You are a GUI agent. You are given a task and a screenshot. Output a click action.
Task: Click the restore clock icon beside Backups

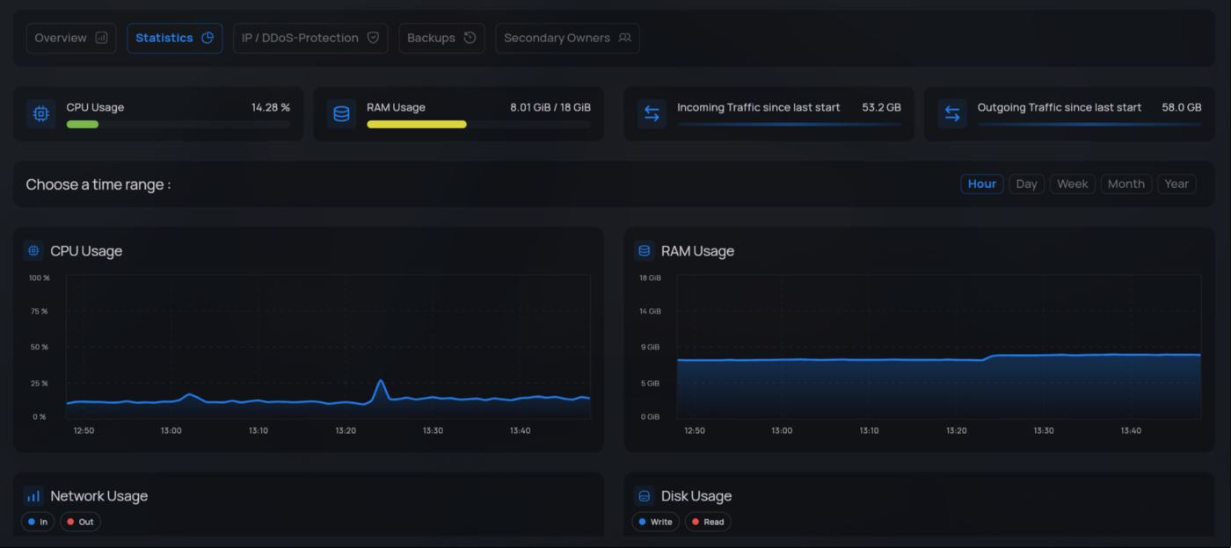pyautogui.click(x=470, y=38)
